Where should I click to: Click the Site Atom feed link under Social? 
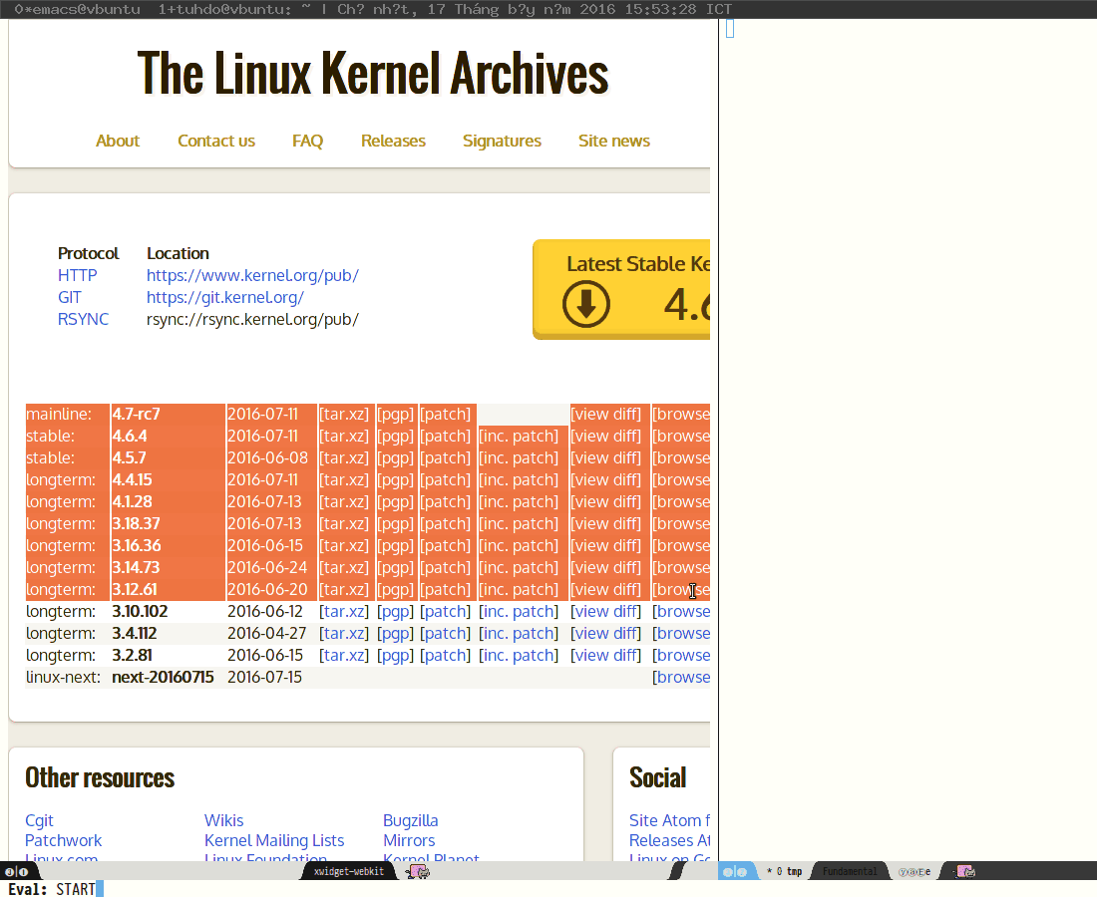669,820
